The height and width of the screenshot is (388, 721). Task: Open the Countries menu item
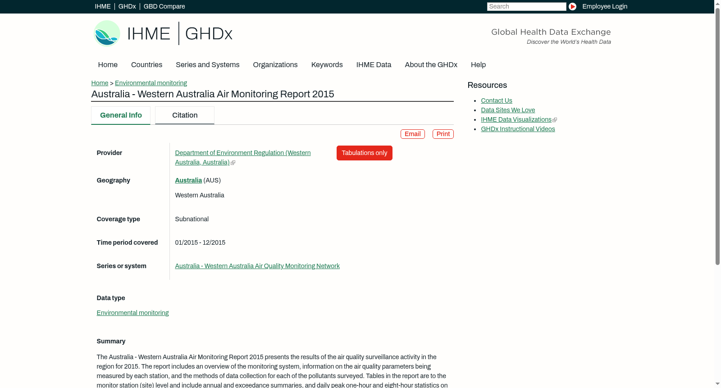(x=146, y=65)
